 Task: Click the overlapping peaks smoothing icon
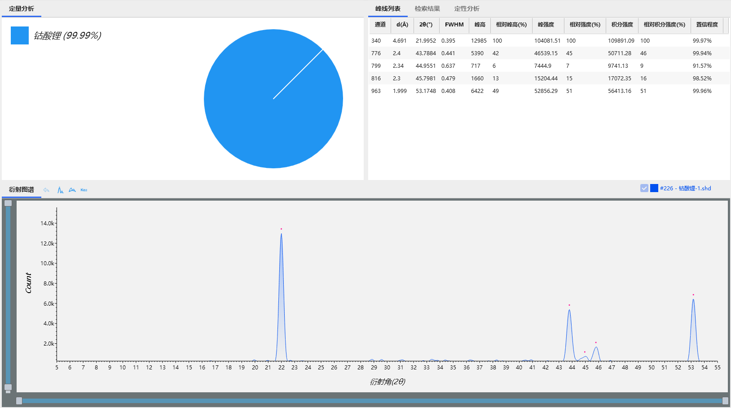pos(72,190)
